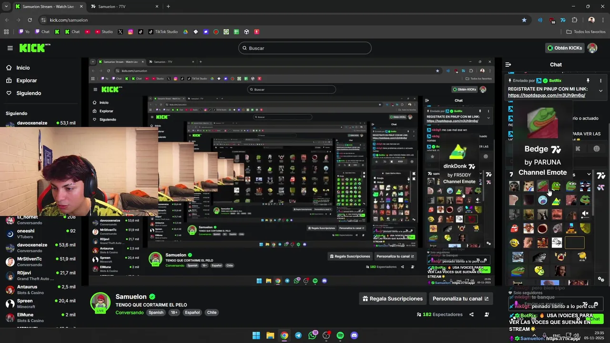Open Telegram from the taskbar

click(x=298, y=335)
